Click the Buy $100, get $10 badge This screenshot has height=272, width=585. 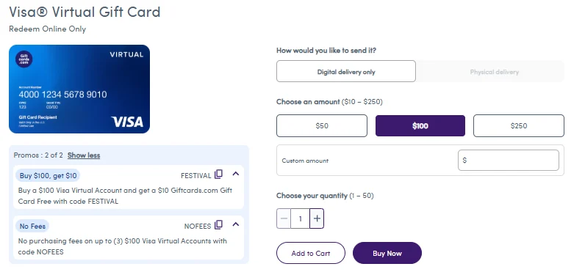[x=48, y=176]
